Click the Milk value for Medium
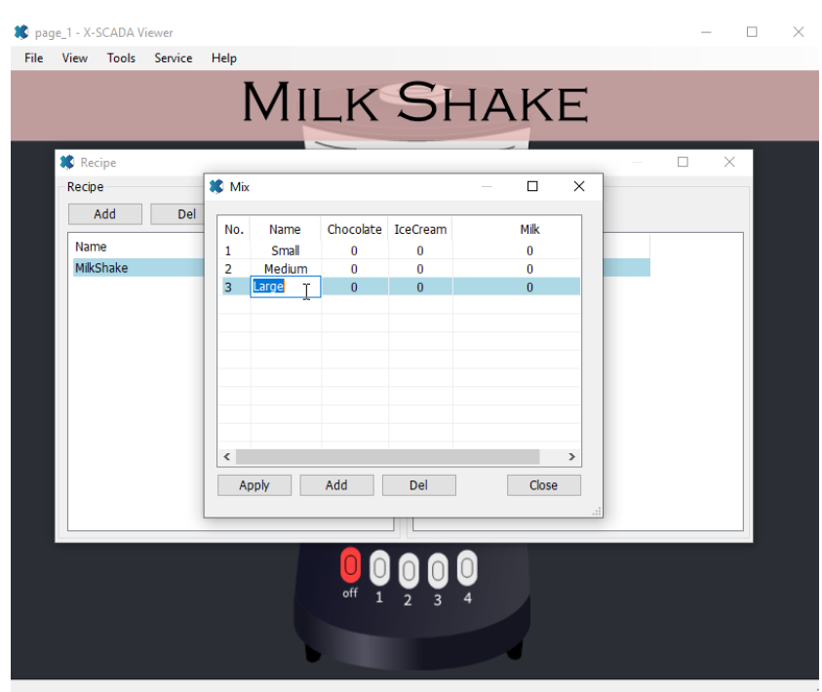 529,269
